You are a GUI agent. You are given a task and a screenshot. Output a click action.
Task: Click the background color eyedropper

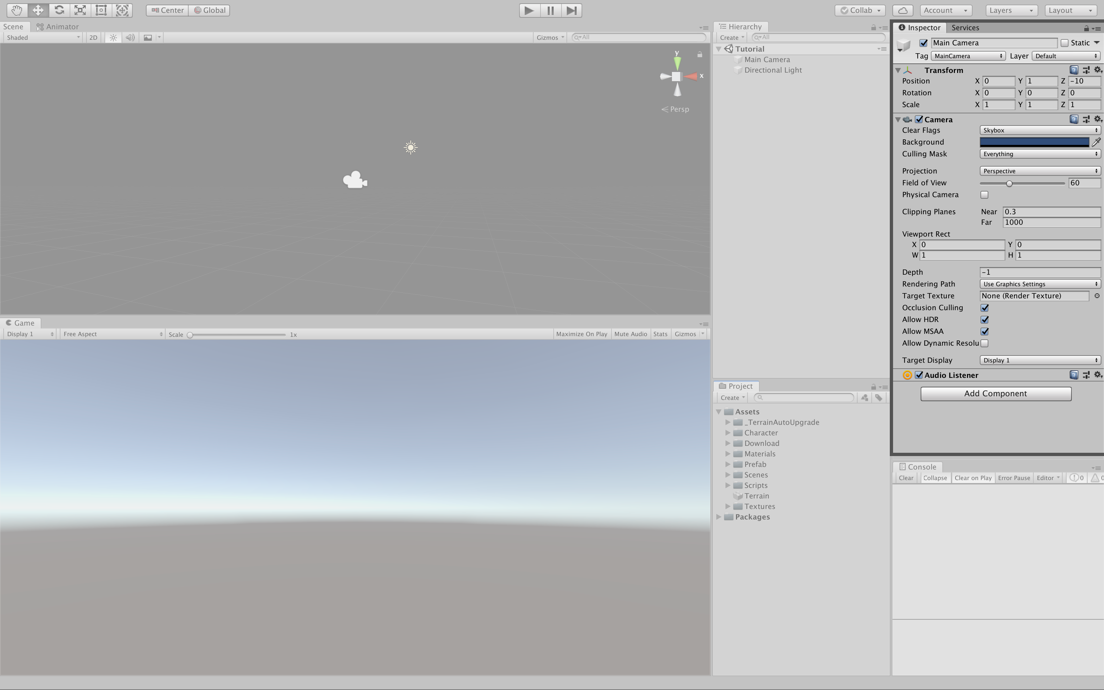(1096, 142)
